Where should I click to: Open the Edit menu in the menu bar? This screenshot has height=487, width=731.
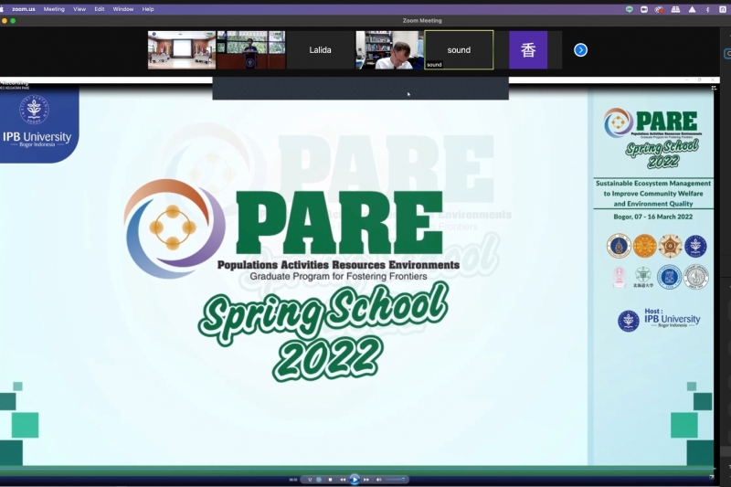[x=100, y=9]
